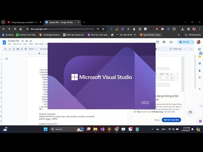The width and height of the screenshot is (203, 152).
Task: Star the Snippet file document
Action: (x=22, y=41)
